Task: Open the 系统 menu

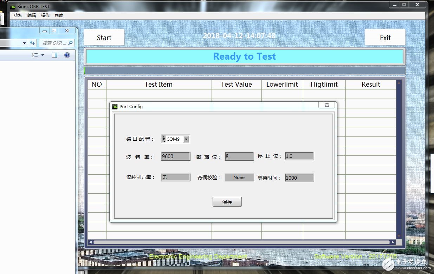Action: 17,15
